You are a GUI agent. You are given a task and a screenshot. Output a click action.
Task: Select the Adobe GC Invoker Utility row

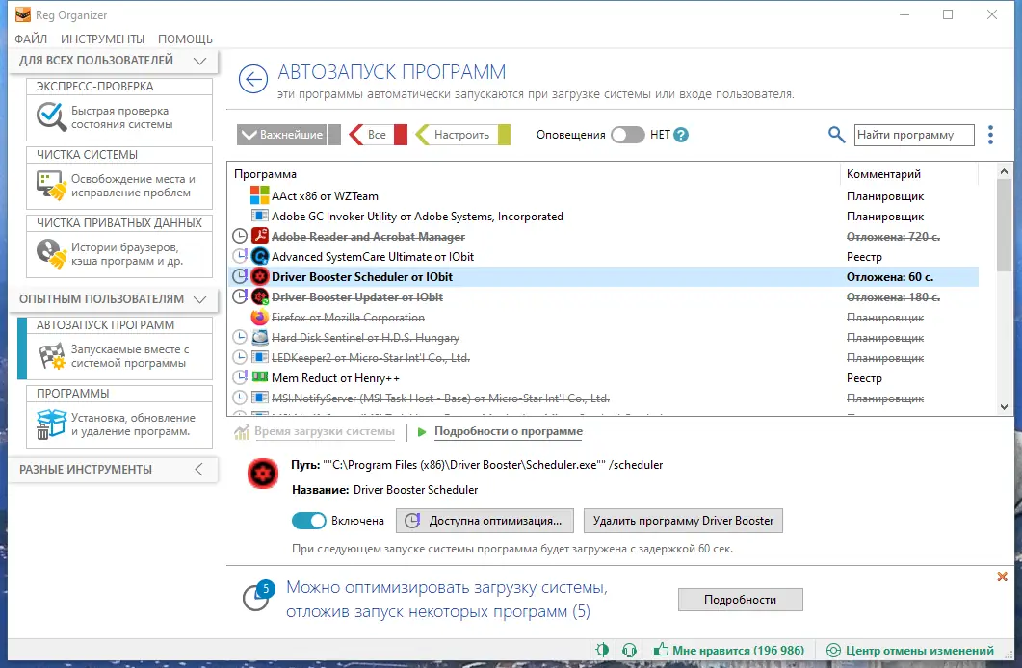point(604,217)
